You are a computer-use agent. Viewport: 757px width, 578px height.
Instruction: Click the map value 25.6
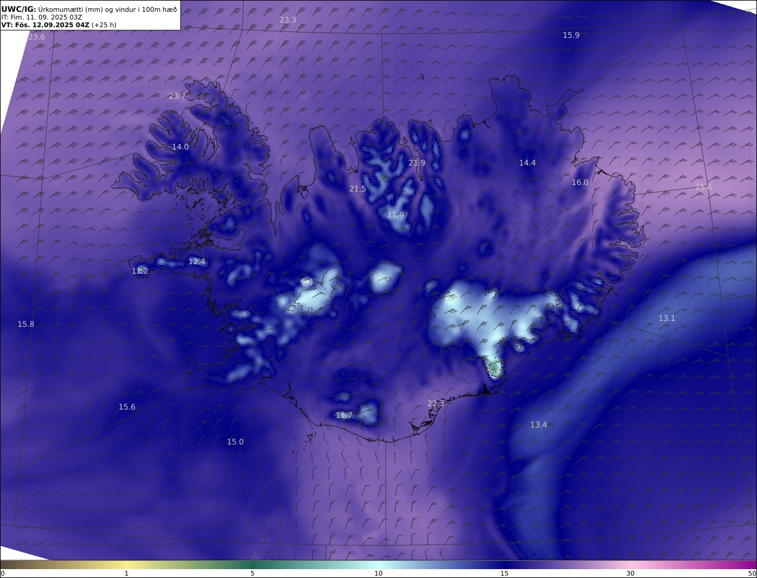(704, 187)
